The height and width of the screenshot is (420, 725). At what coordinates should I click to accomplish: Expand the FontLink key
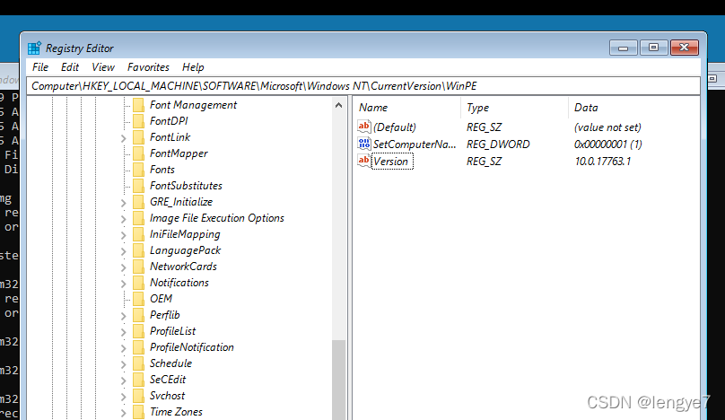[x=124, y=138]
